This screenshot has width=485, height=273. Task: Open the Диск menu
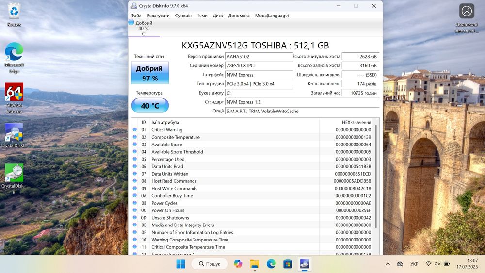(218, 16)
